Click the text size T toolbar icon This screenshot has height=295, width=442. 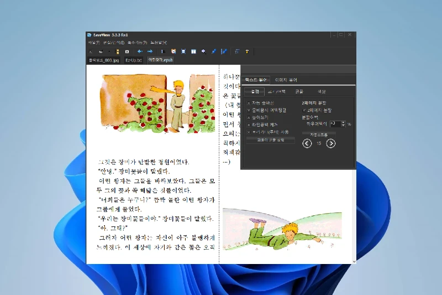pos(237,51)
